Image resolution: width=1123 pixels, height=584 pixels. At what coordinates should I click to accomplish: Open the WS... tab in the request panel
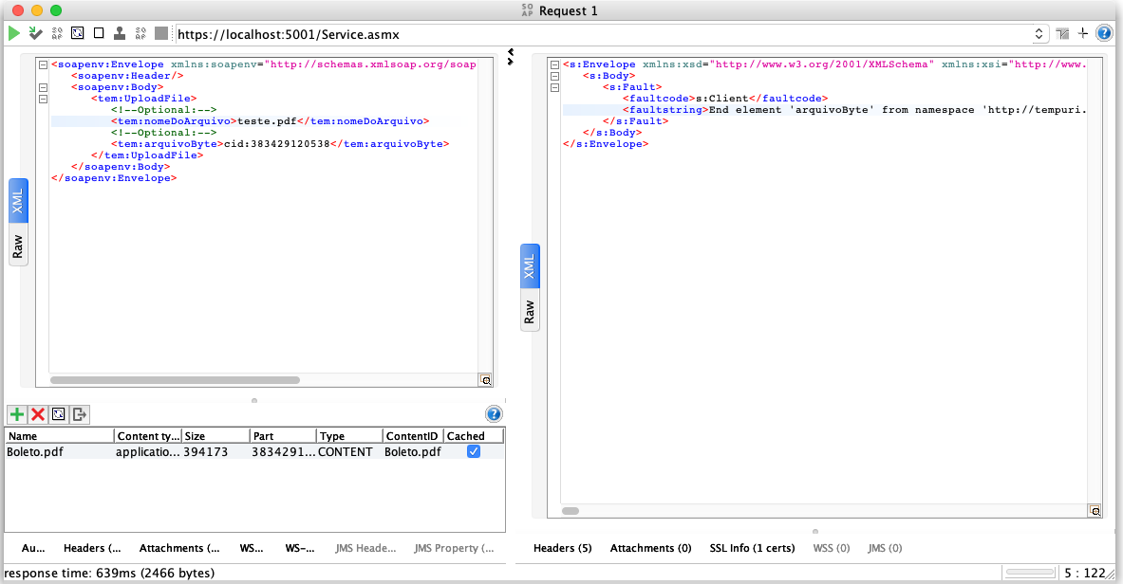click(x=252, y=548)
